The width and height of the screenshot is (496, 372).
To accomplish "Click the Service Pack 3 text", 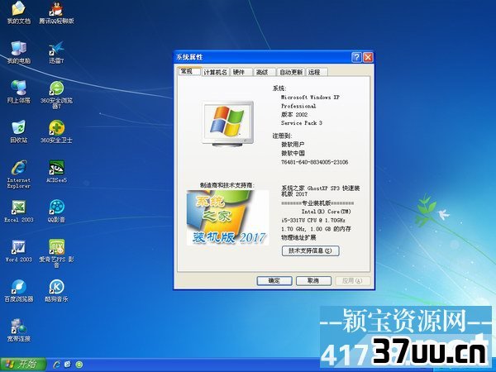I will click(x=302, y=123).
